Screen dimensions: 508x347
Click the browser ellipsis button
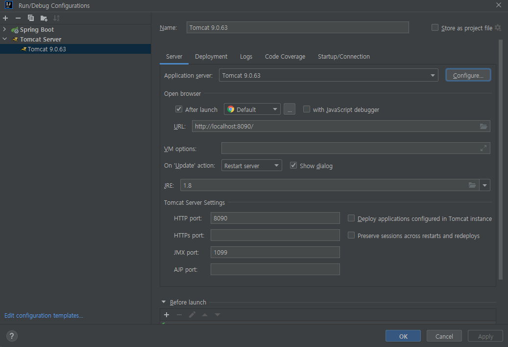290,109
